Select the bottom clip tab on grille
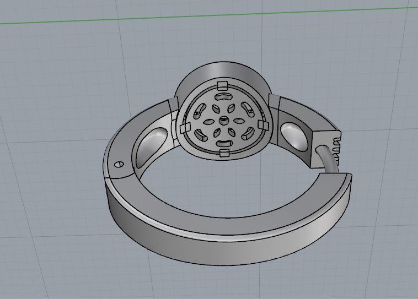The height and width of the screenshot is (299, 418). point(224,154)
